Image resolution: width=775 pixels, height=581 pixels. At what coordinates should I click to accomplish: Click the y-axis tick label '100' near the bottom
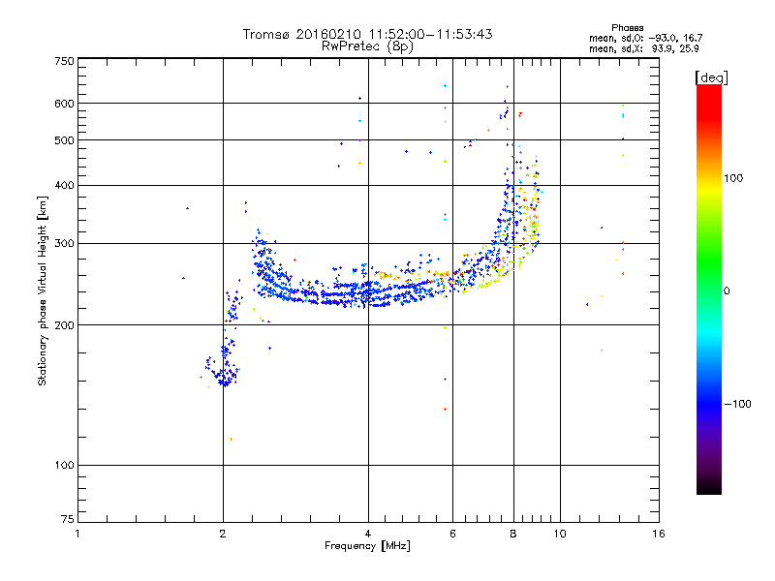(x=64, y=466)
